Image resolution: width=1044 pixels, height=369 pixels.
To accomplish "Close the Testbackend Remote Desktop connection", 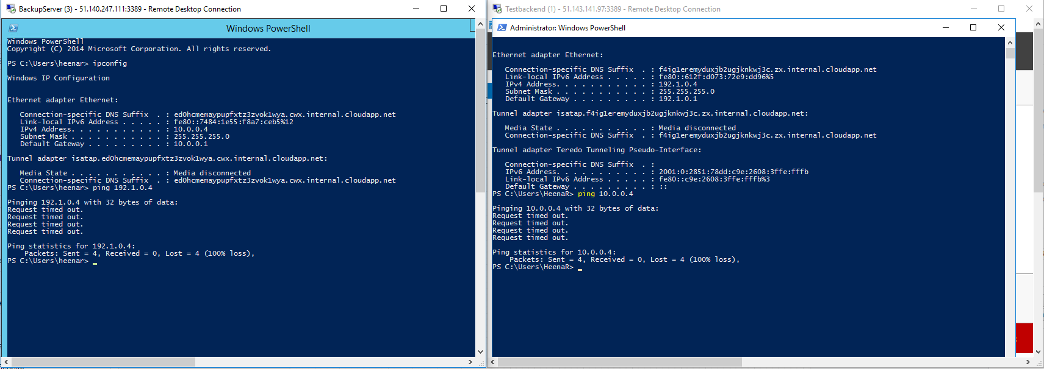I will [x=1029, y=9].
